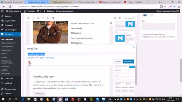Open comments bubble in admin bar
This screenshot has width=182, height=102.
(39, 11)
